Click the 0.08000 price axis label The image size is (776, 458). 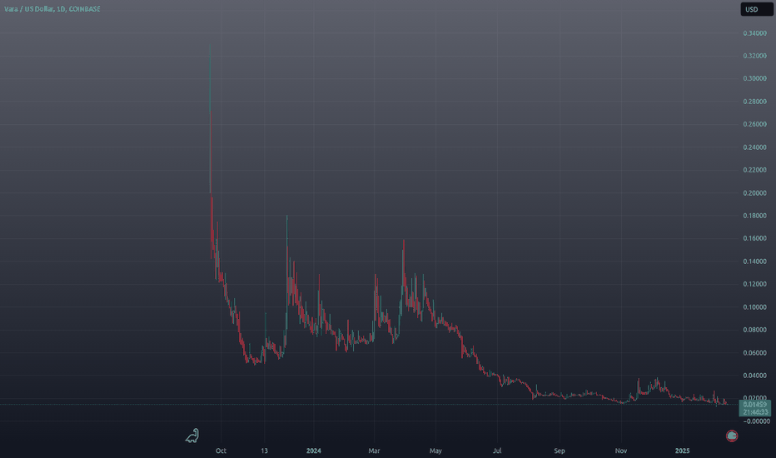point(754,330)
